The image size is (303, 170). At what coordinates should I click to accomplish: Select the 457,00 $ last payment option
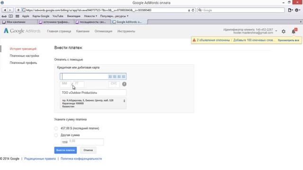pyautogui.click(x=56, y=128)
